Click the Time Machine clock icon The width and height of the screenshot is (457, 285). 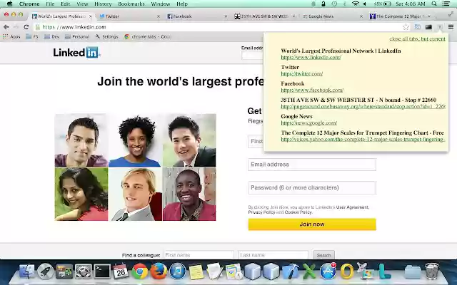click(x=334, y=4)
